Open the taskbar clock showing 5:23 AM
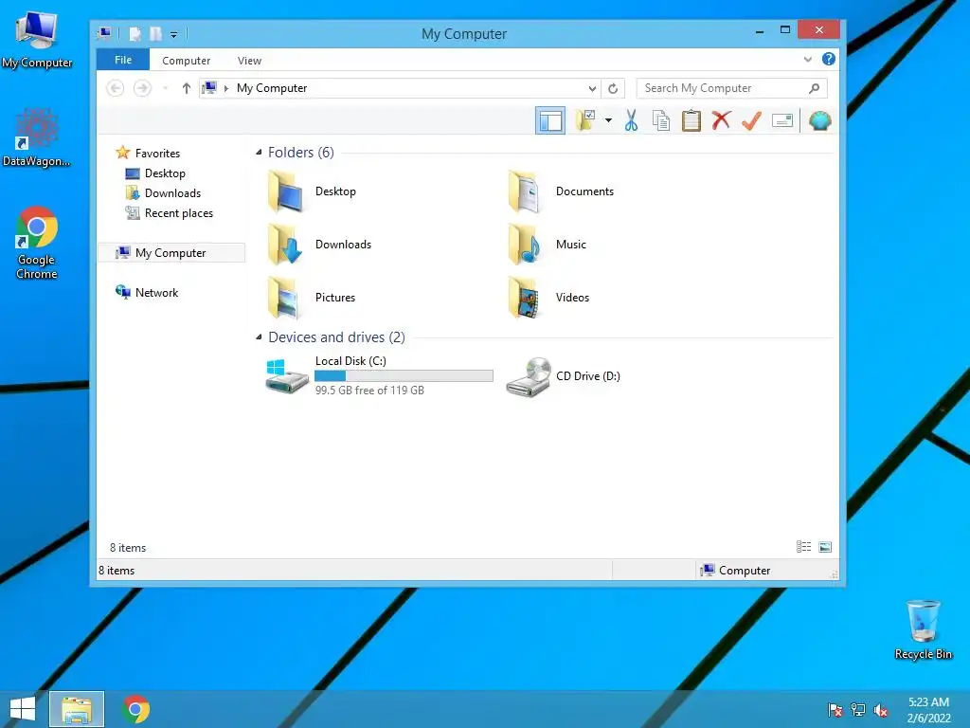This screenshot has width=970, height=728. tap(928, 709)
